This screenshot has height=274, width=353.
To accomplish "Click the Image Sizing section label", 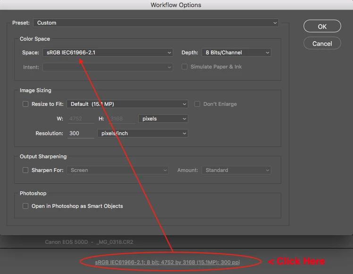I will [35, 90].
